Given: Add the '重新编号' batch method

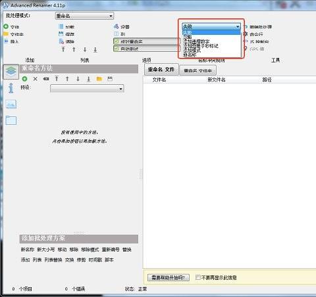Looking at the screenshot, I should coord(111,249).
